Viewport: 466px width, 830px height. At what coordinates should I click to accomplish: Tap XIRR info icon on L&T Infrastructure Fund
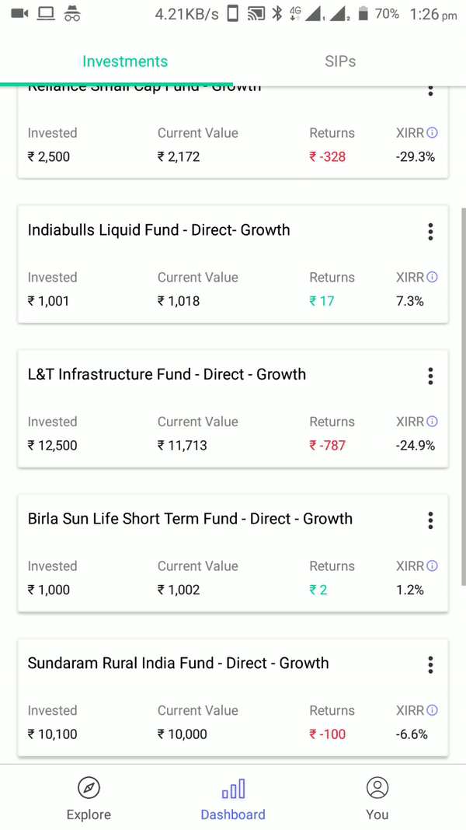coord(432,421)
